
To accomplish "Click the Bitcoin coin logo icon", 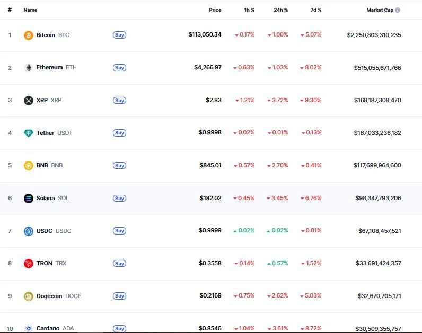I will click(x=29, y=35).
